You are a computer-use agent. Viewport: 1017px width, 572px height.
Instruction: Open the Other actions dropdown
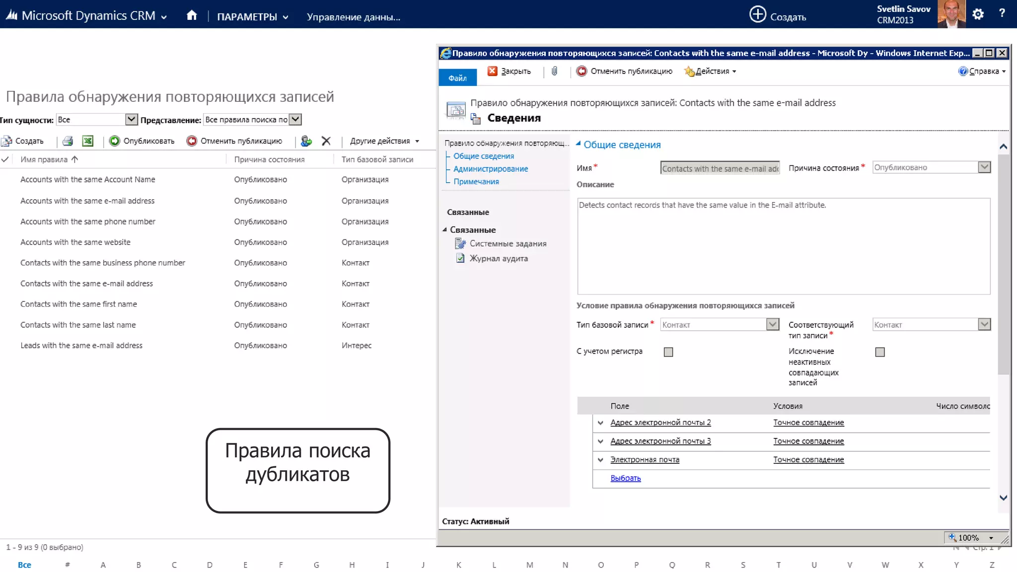[384, 141]
